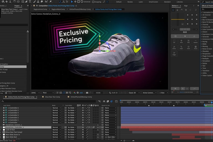
Task: Switch to the Shoe New Test Comp tab
Action: [52, 97]
